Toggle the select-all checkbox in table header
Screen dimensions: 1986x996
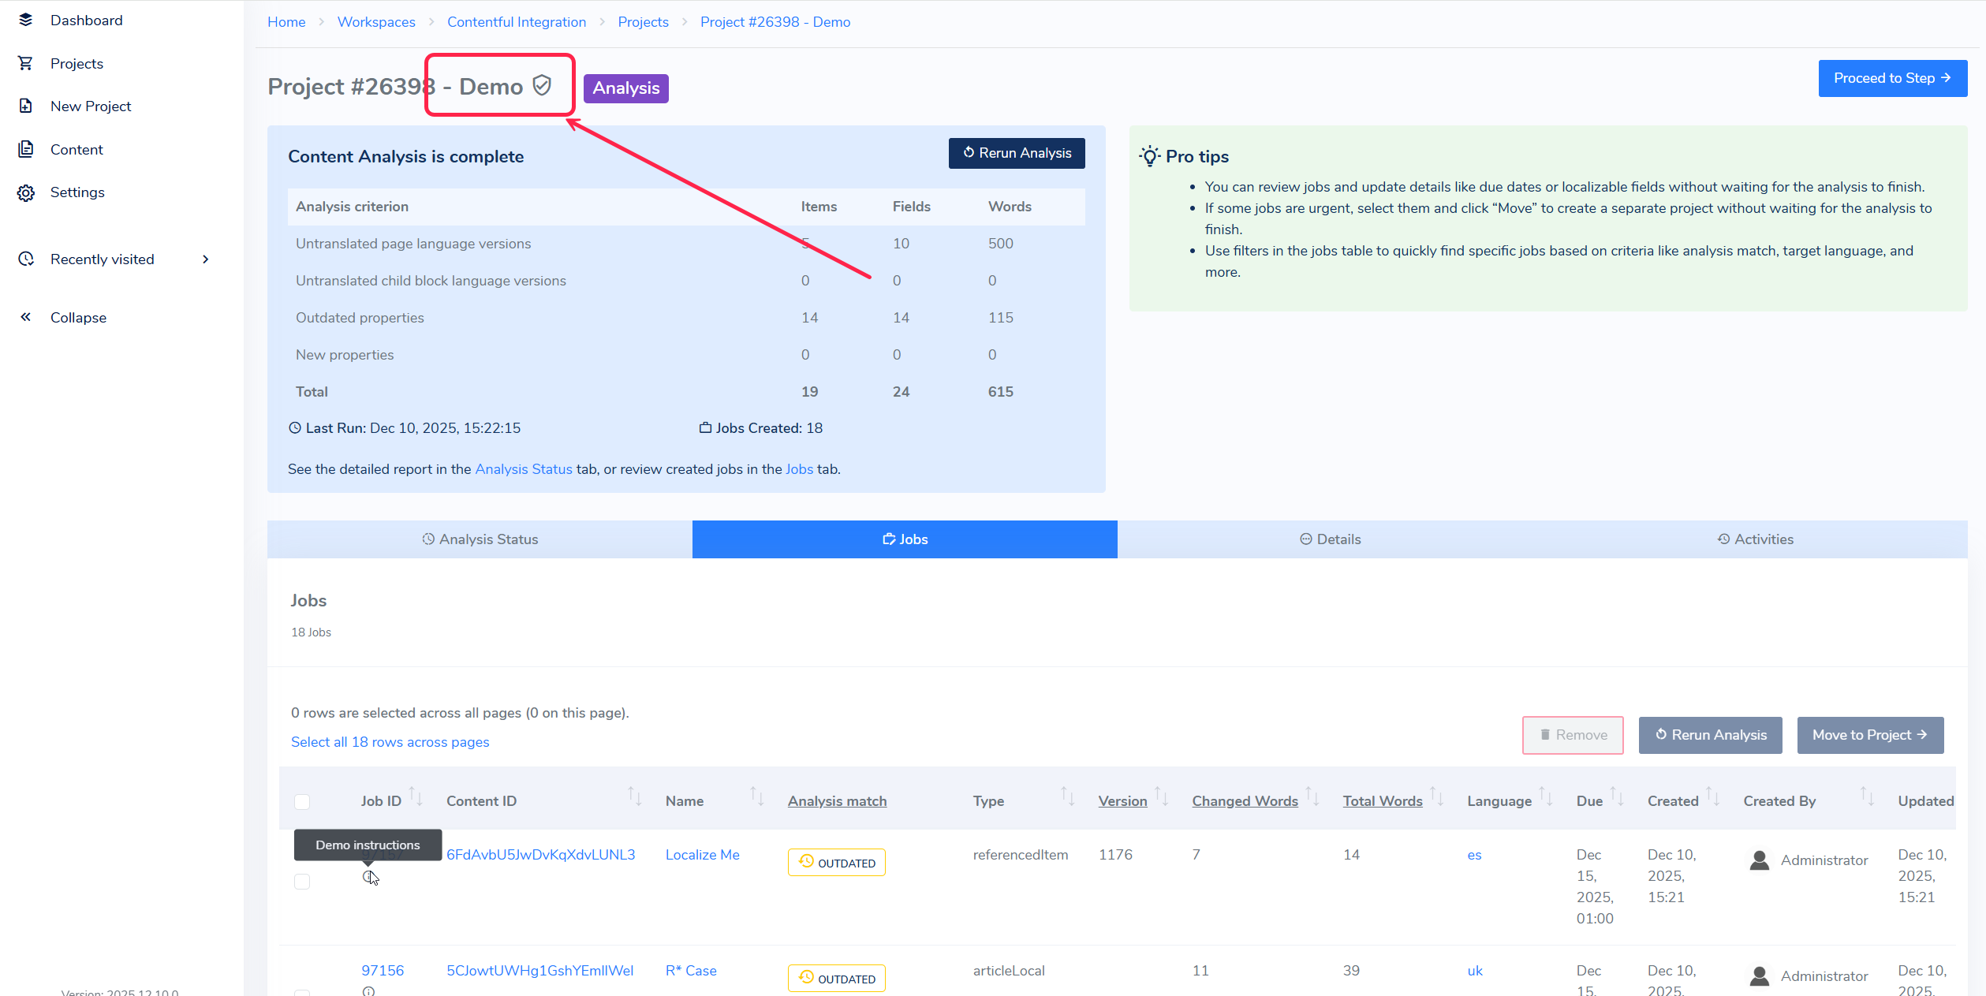[x=302, y=802]
